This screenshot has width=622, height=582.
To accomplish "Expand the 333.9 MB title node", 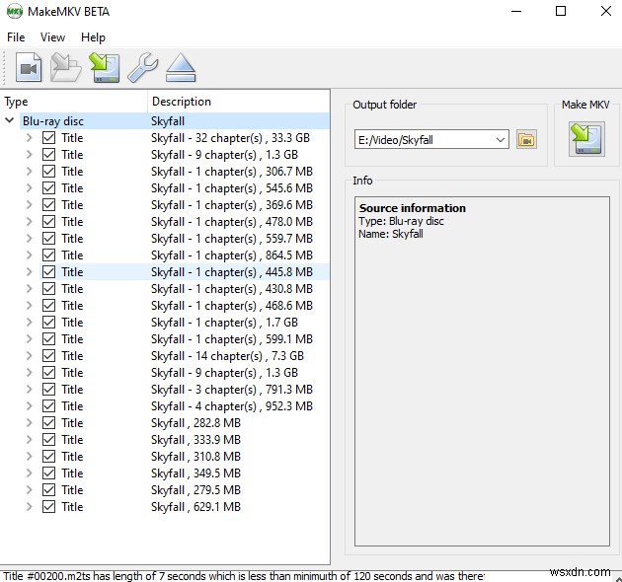I will (29, 440).
